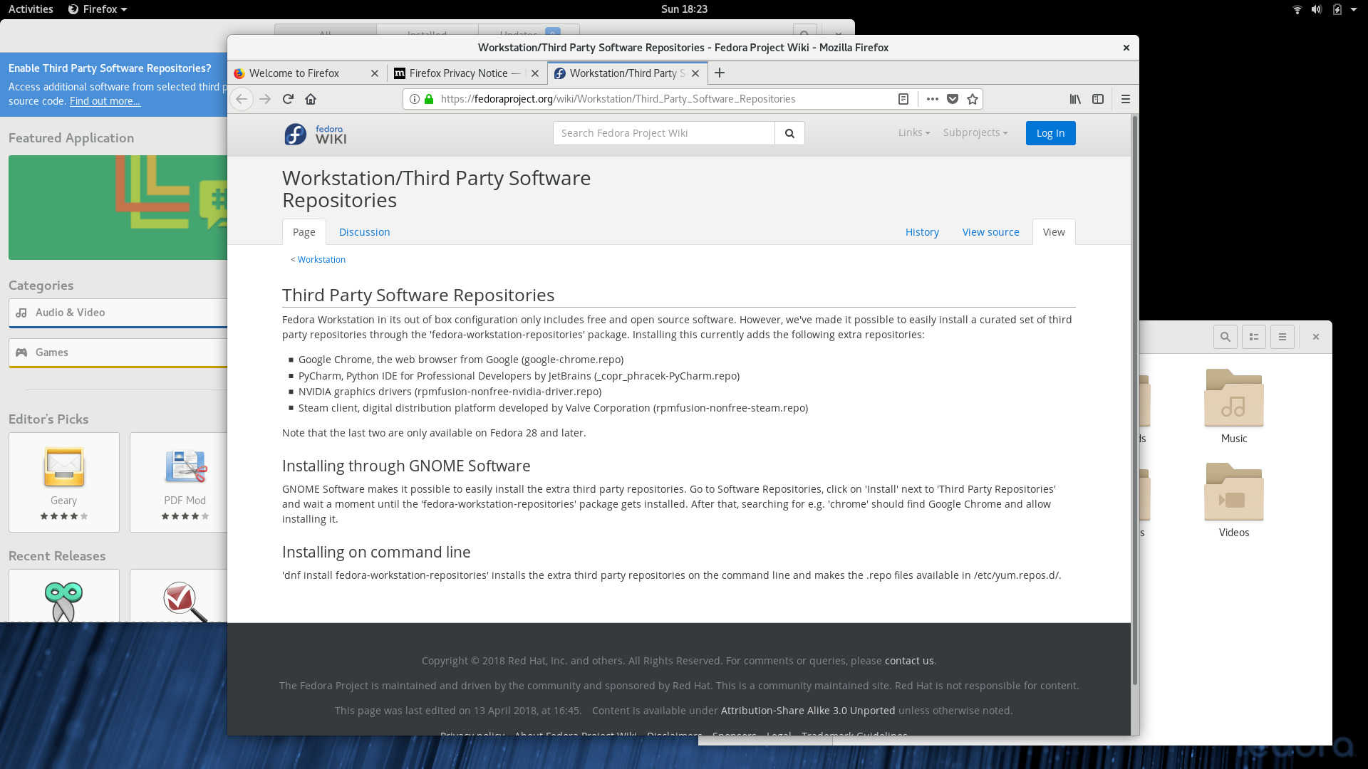Open search in Files window
The height and width of the screenshot is (769, 1368).
click(x=1225, y=337)
